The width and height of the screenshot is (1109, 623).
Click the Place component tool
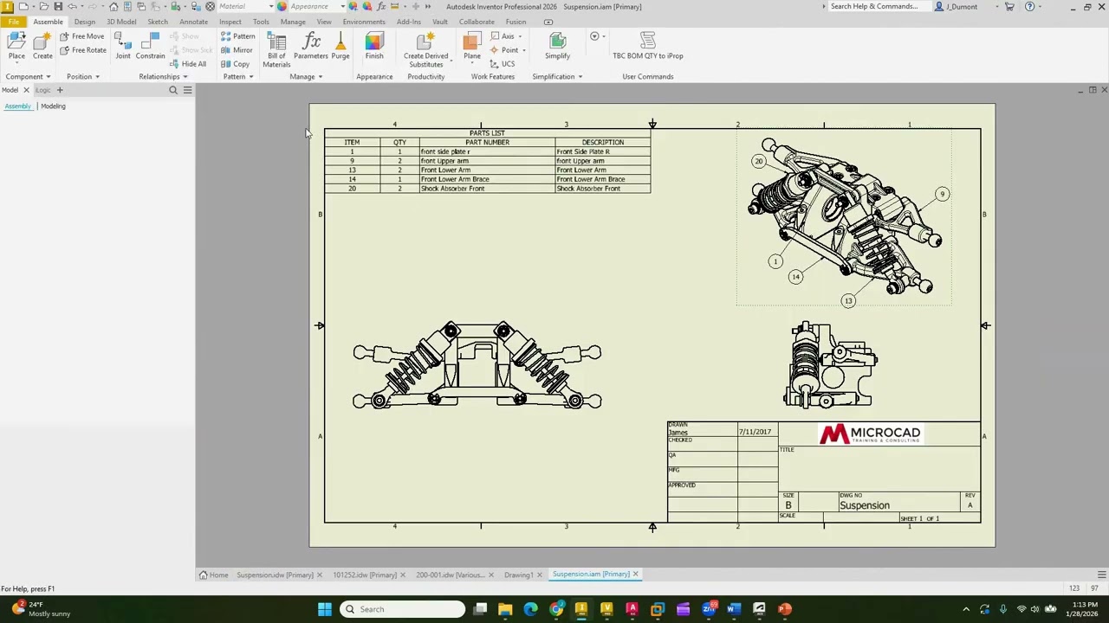16,46
